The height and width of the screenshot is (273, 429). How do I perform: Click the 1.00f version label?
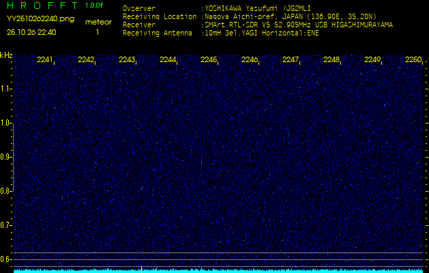(95, 5)
